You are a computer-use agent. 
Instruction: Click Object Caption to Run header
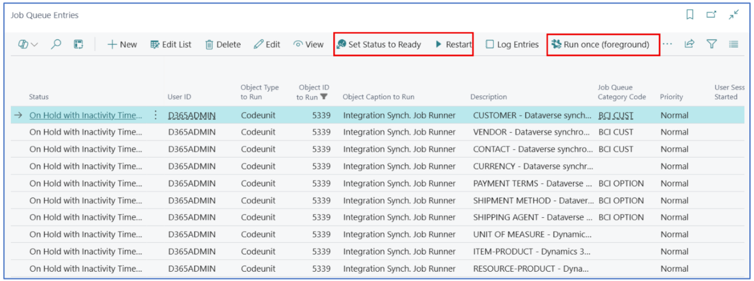(x=379, y=97)
